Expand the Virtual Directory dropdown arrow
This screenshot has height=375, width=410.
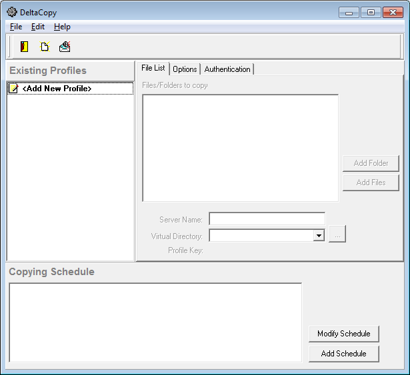pos(319,235)
